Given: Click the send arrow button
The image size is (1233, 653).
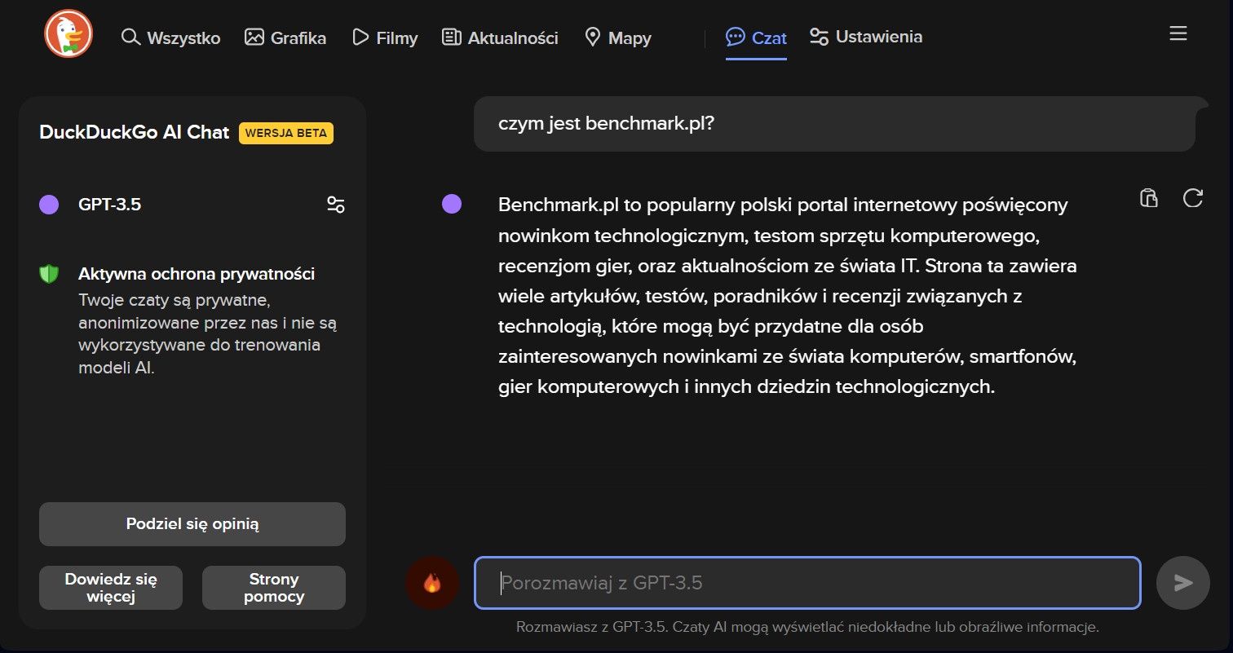Looking at the screenshot, I should [x=1183, y=583].
